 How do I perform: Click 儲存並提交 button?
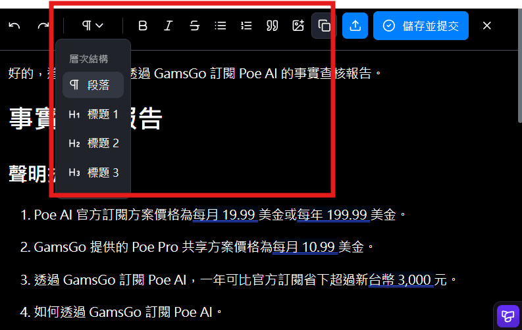click(421, 26)
